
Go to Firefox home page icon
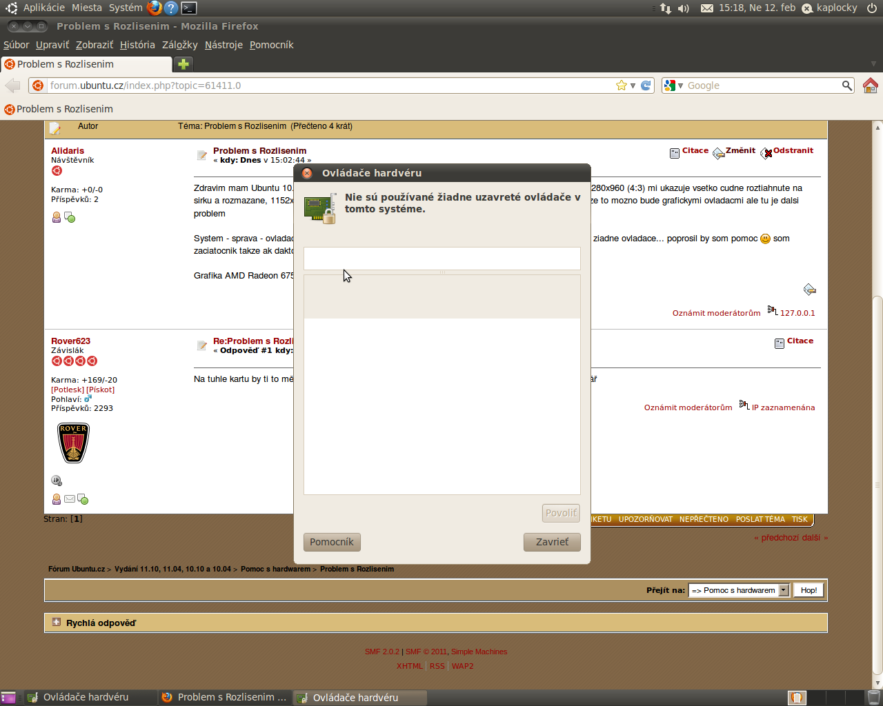[x=870, y=85]
